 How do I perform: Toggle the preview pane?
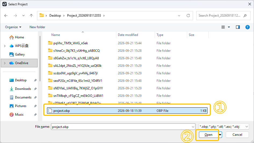click(x=238, y=27)
